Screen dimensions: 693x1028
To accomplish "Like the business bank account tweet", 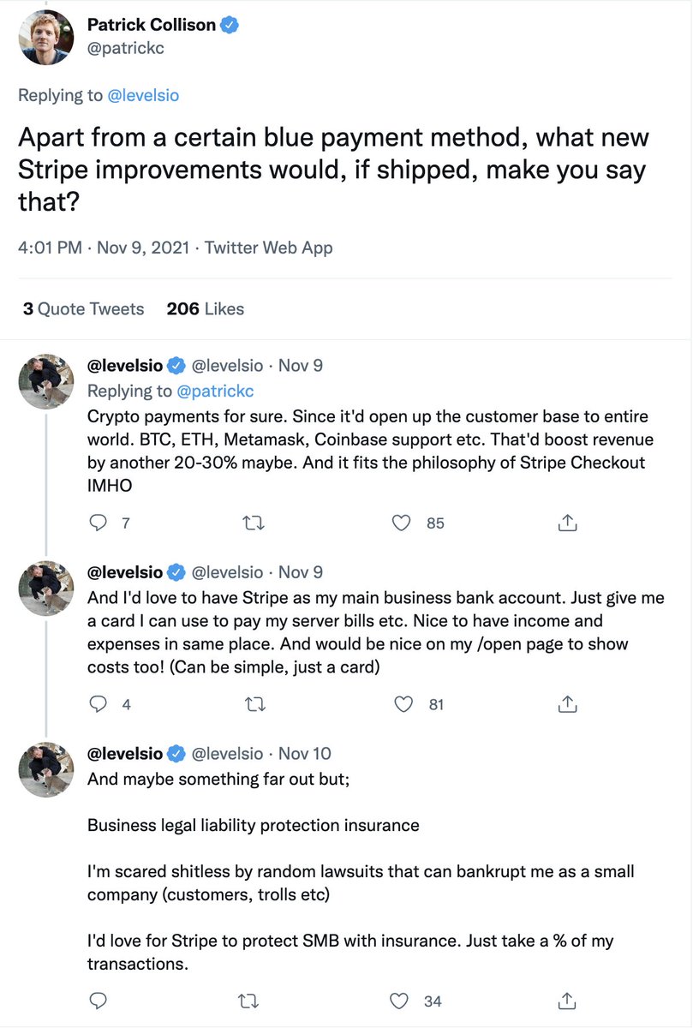I will click(401, 704).
